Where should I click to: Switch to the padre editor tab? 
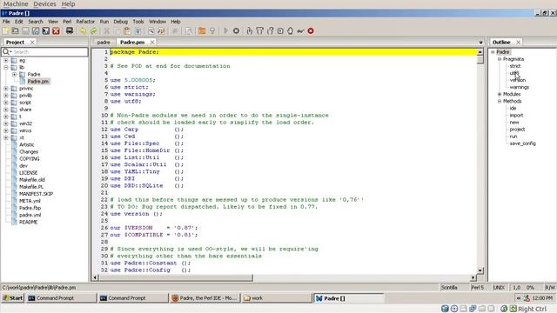(104, 43)
